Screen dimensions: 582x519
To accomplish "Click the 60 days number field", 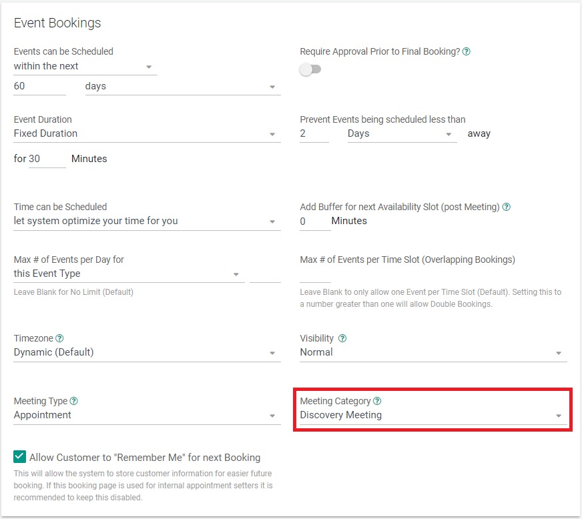I will point(40,87).
